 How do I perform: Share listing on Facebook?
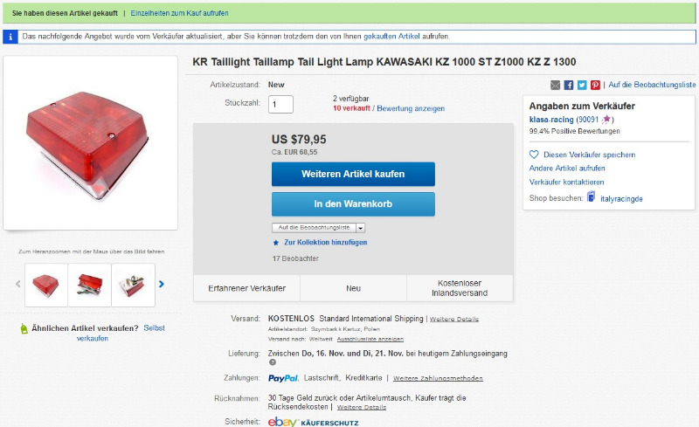click(x=569, y=85)
